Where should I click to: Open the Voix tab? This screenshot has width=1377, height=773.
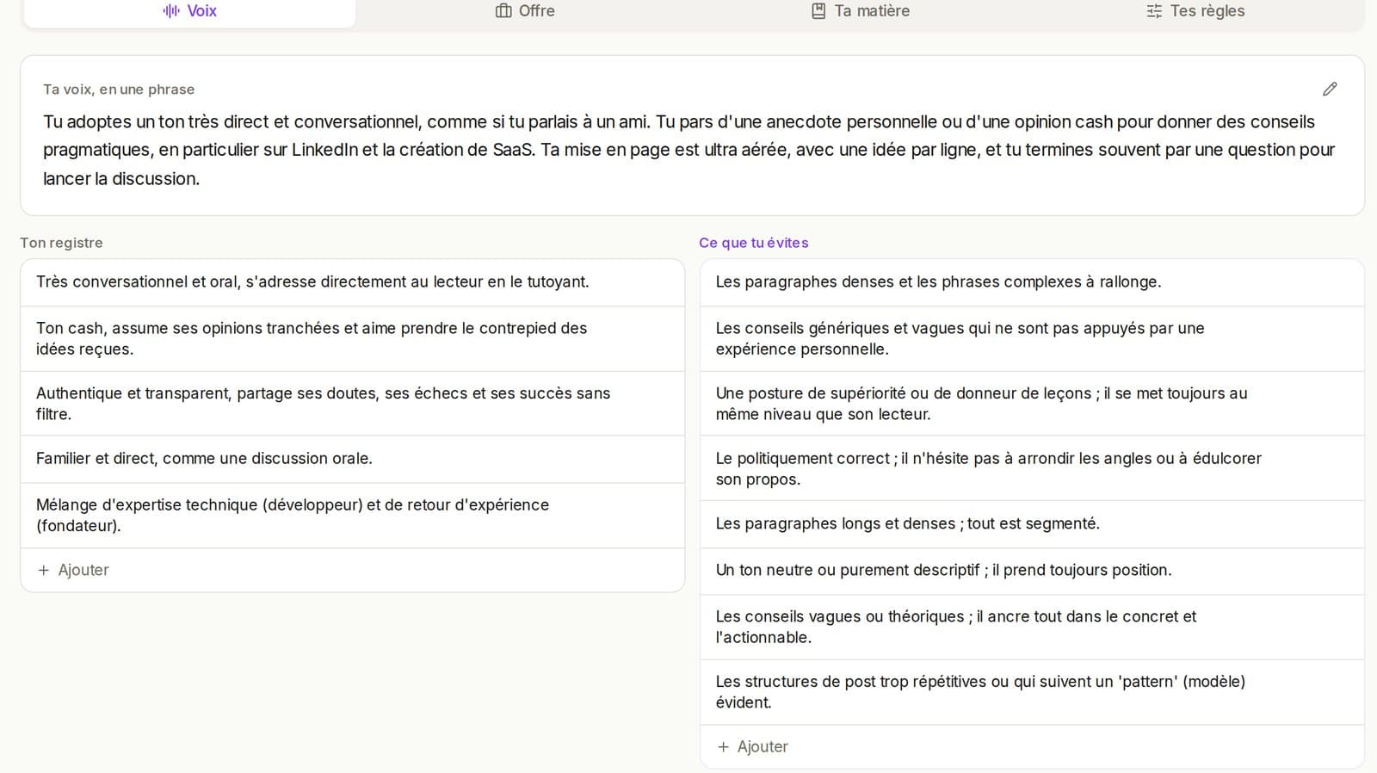coord(189,11)
